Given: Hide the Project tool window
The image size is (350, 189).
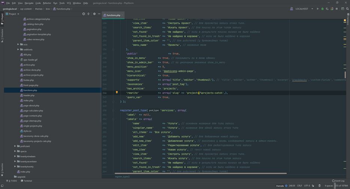Looking at the screenshot, I should [x=99, y=14].
